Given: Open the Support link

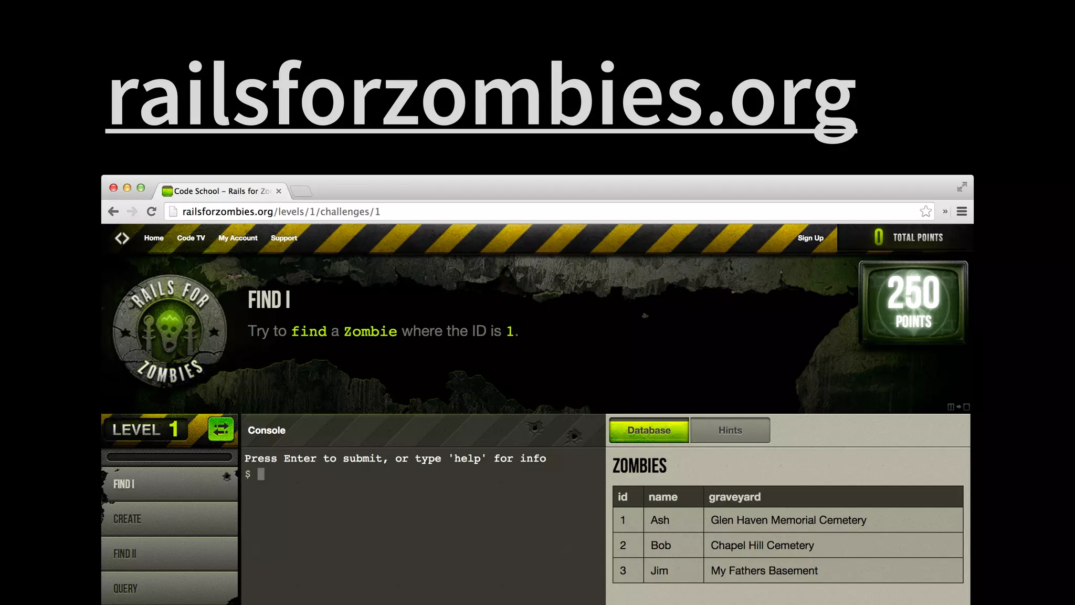Looking at the screenshot, I should (283, 238).
